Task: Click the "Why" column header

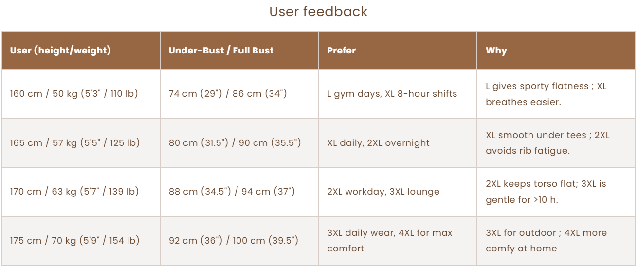Action: click(496, 51)
